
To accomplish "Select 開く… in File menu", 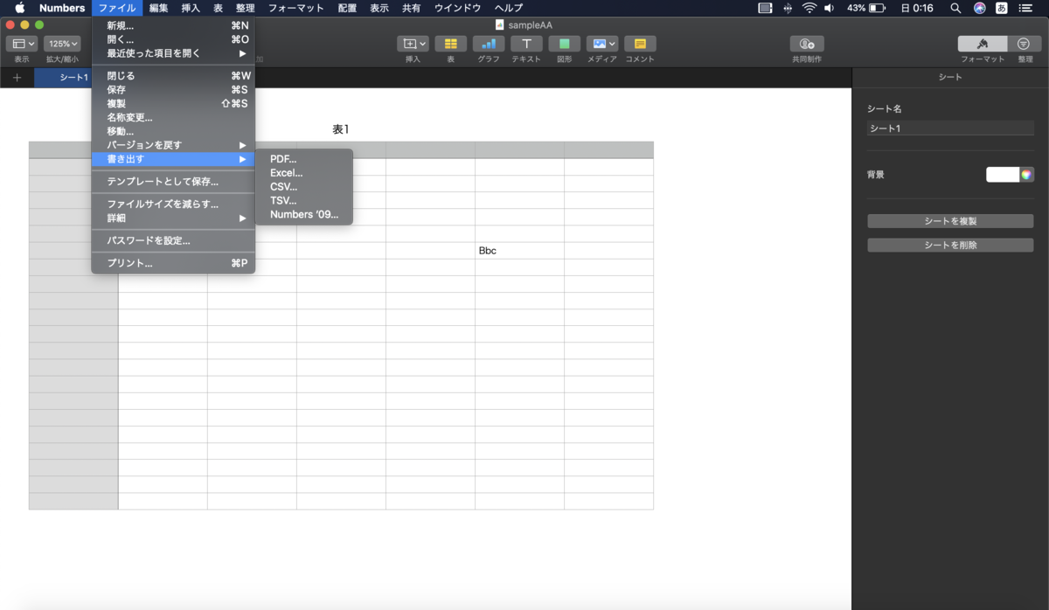I will [x=173, y=39].
